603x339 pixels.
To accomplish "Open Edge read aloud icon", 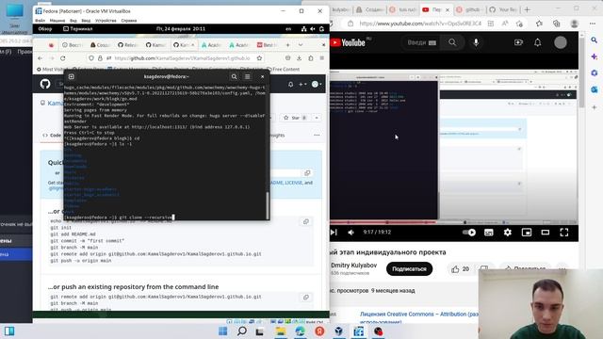I will [x=505, y=24].
